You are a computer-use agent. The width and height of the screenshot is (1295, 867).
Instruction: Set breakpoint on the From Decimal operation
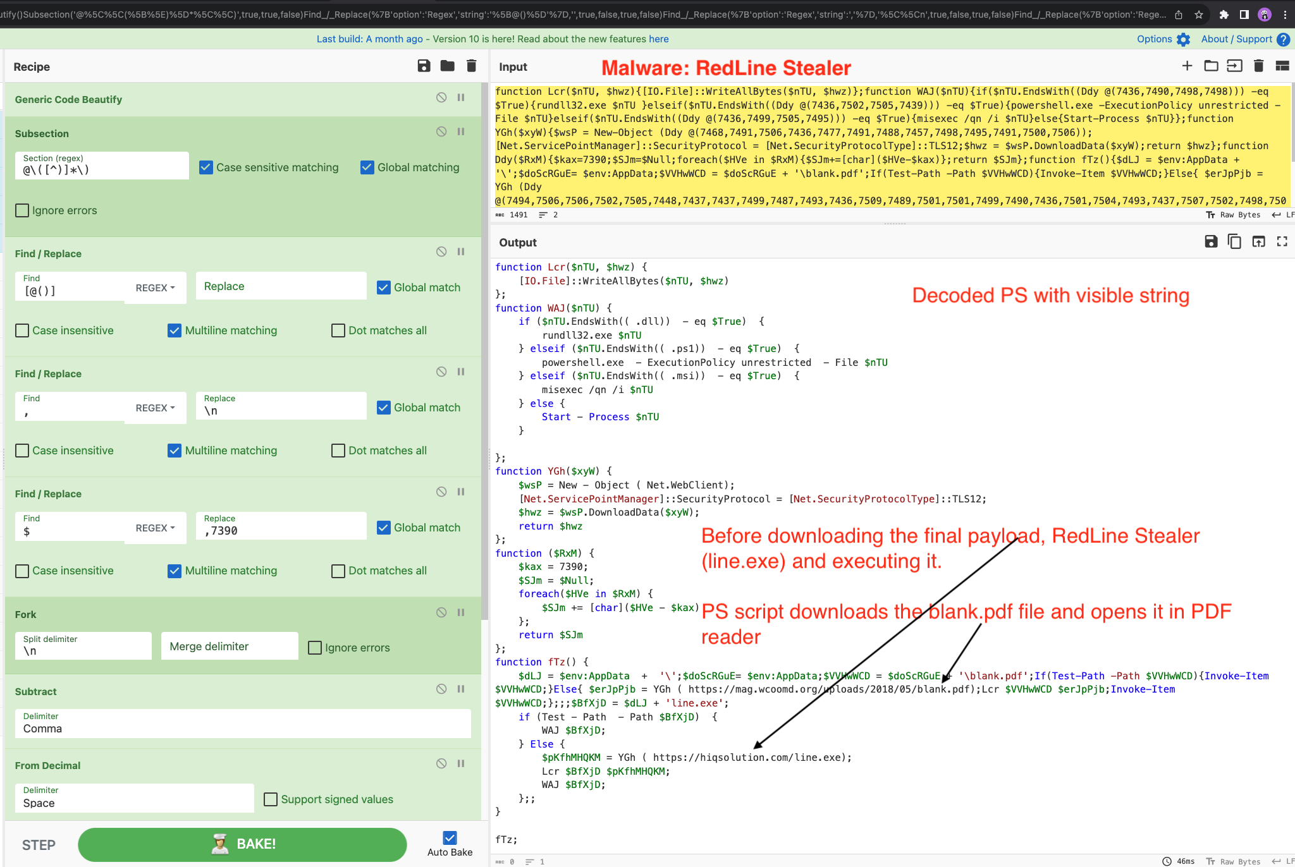(x=461, y=763)
